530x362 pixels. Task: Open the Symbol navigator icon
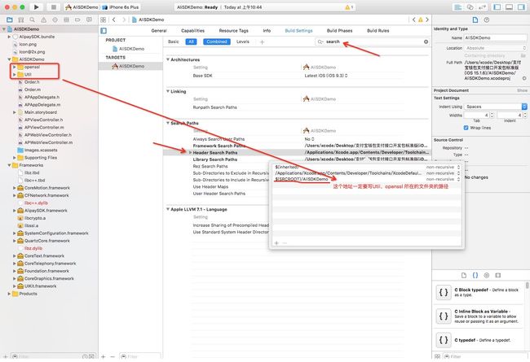(20, 20)
